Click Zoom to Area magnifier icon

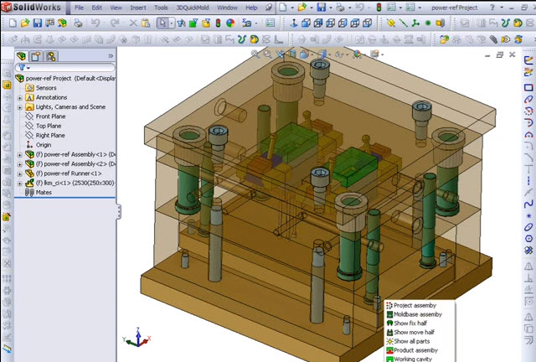coord(267,54)
